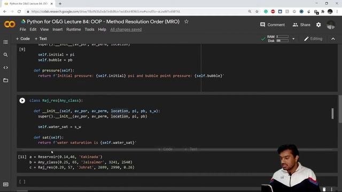Reload the browser page
The image size is (342, 192).
19,12
